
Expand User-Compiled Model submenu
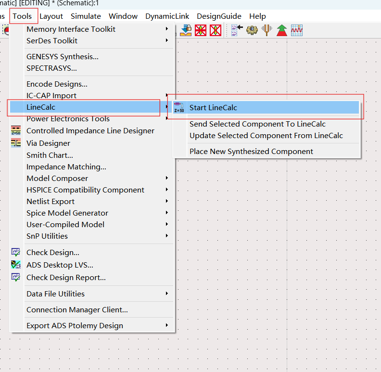pyautogui.click(x=92, y=225)
